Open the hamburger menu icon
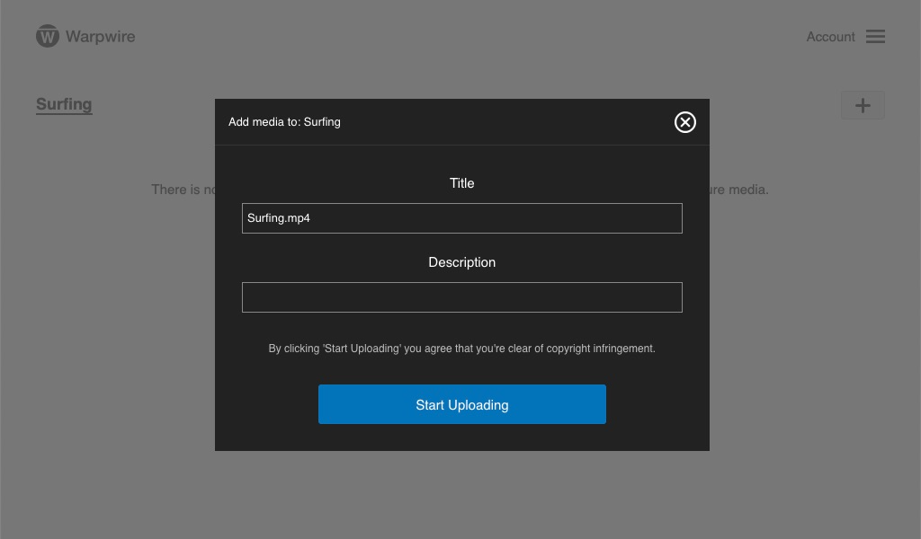 coord(875,36)
